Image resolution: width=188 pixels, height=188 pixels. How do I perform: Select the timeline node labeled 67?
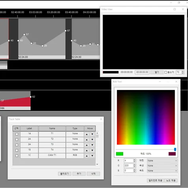tap(66, 31)
